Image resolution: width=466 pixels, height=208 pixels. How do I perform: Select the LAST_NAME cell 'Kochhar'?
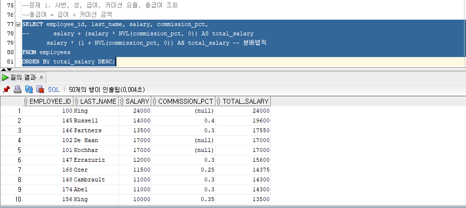point(96,150)
